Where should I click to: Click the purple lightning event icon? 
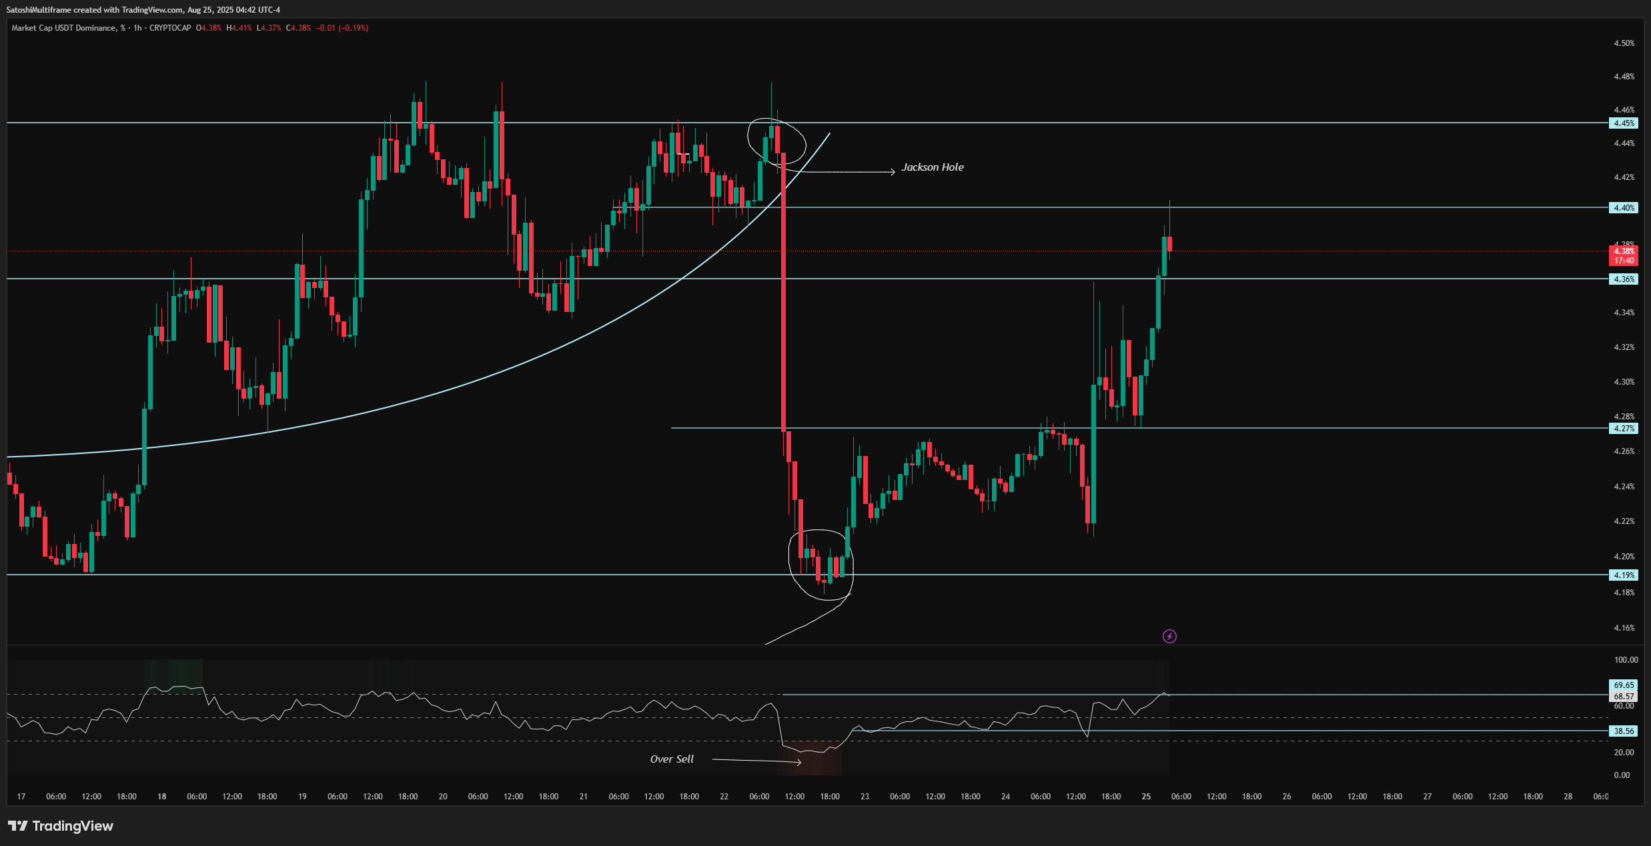pos(1169,637)
